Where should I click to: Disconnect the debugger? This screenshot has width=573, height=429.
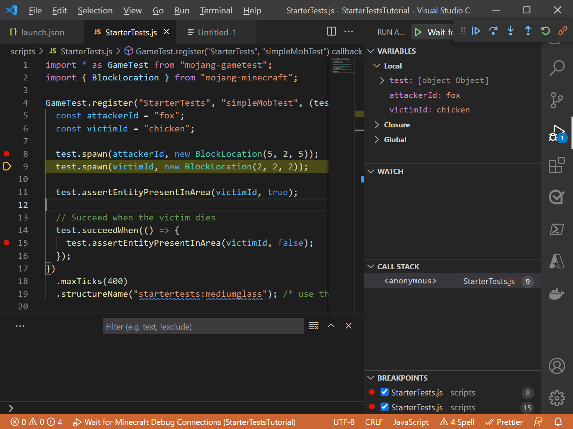[563, 31]
